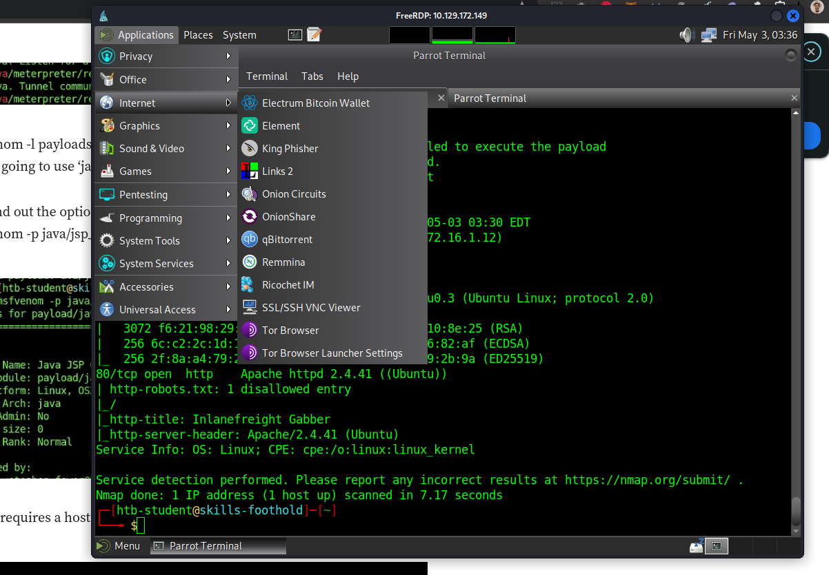The width and height of the screenshot is (829, 575).
Task: Click the volume speaker icon in the top panel
Action: (686, 35)
